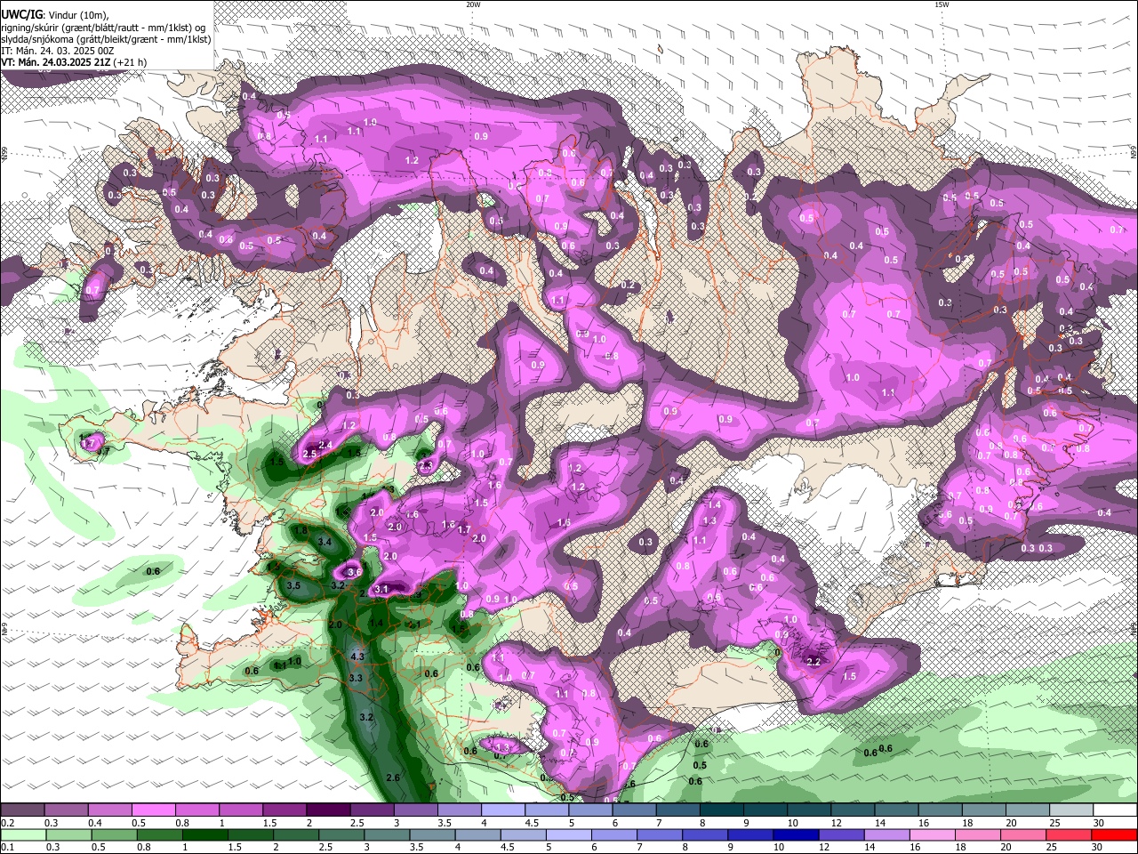The width and height of the screenshot is (1138, 854).
Task: Click the white last swatch of the snow legend
Action: tap(1114, 810)
